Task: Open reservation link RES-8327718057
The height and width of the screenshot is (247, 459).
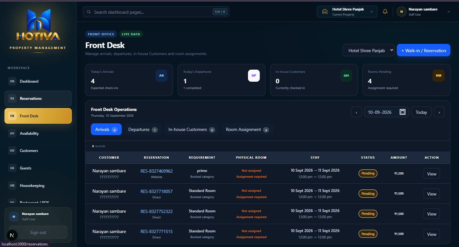Action: pyautogui.click(x=157, y=191)
